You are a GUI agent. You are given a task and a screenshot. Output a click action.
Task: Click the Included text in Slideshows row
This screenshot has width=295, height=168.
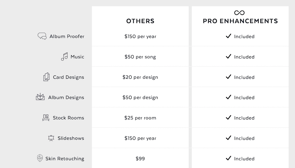pos(244,138)
